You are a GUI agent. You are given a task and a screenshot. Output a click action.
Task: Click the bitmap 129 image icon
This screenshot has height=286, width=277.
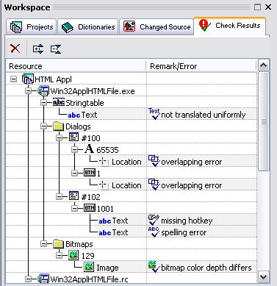pos(73,255)
